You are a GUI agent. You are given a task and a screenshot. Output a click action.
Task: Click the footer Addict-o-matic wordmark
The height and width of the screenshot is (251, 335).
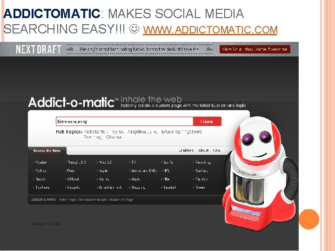tap(43, 199)
